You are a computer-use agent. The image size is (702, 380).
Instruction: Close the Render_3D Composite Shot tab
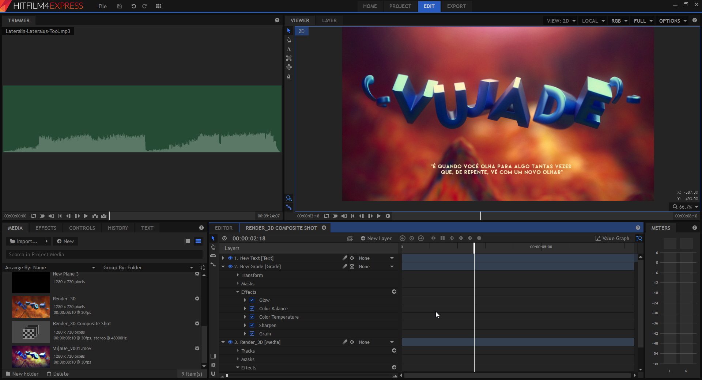click(x=324, y=228)
